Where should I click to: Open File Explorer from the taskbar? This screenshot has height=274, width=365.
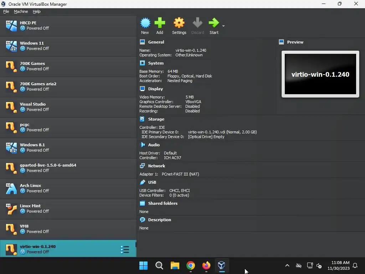click(175, 265)
